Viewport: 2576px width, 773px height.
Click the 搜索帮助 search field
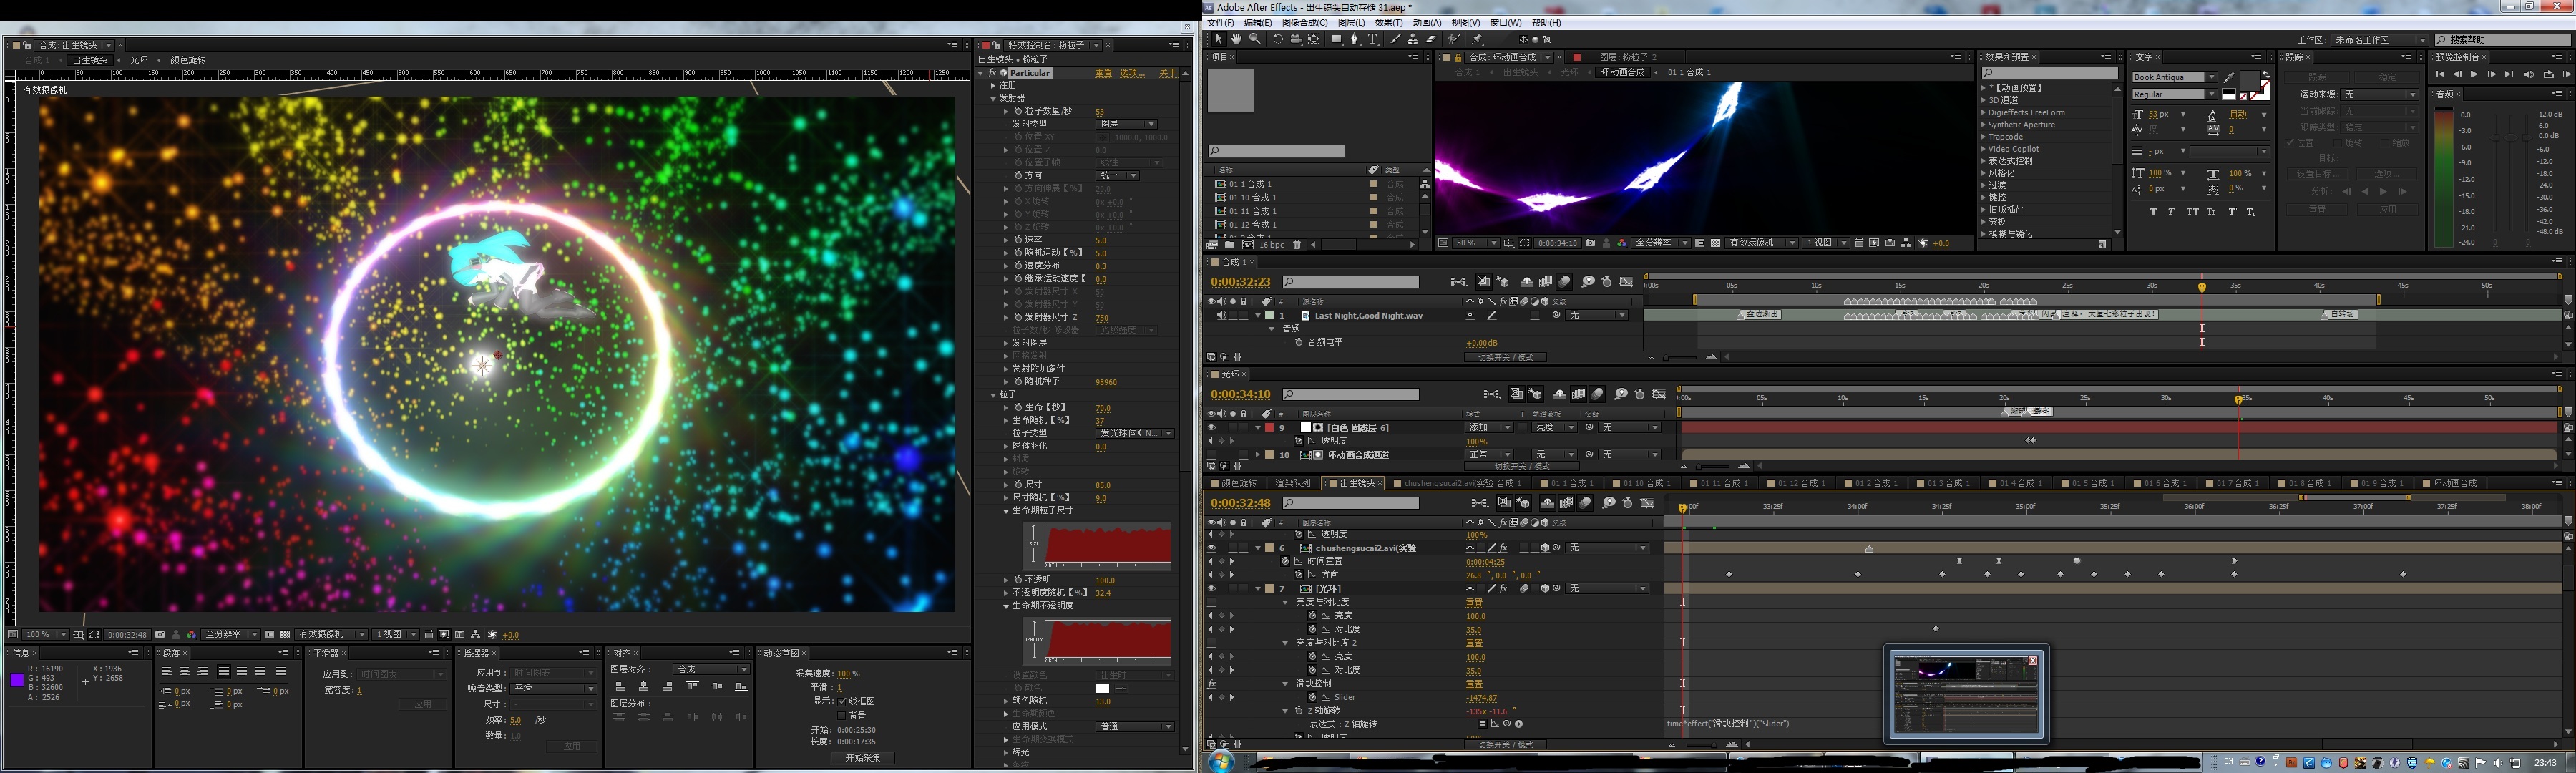[2502, 40]
